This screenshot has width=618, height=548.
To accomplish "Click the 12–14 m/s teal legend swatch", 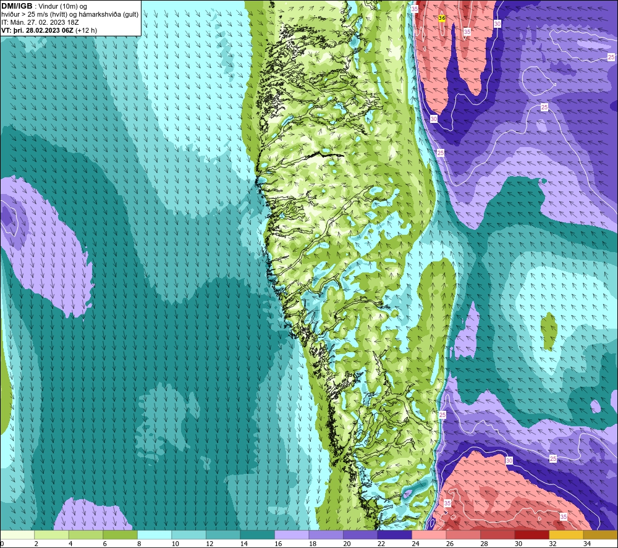I will (x=223, y=534).
